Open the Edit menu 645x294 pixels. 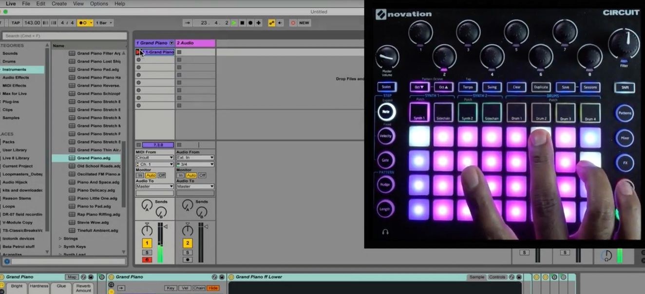point(41,3)
